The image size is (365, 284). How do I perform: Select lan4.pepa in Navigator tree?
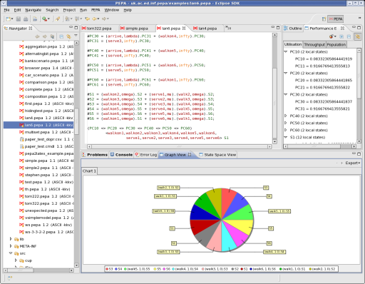pyautogui.click(x=46, y=118)
